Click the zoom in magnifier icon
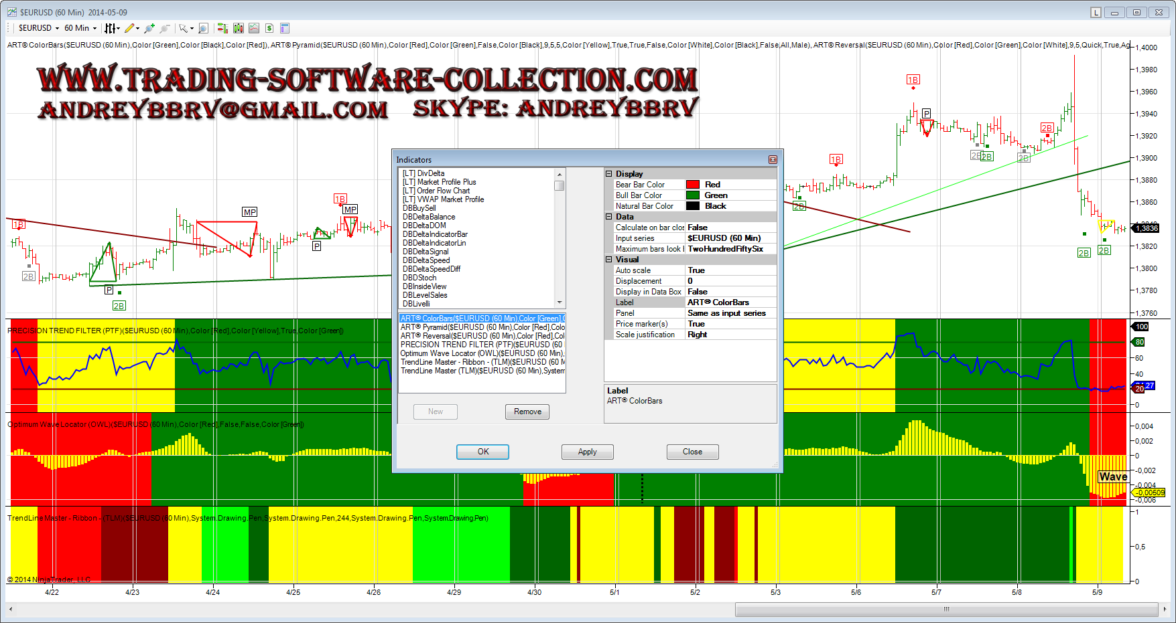Viewport: 1176px width, 623px height. pos(149,28)
